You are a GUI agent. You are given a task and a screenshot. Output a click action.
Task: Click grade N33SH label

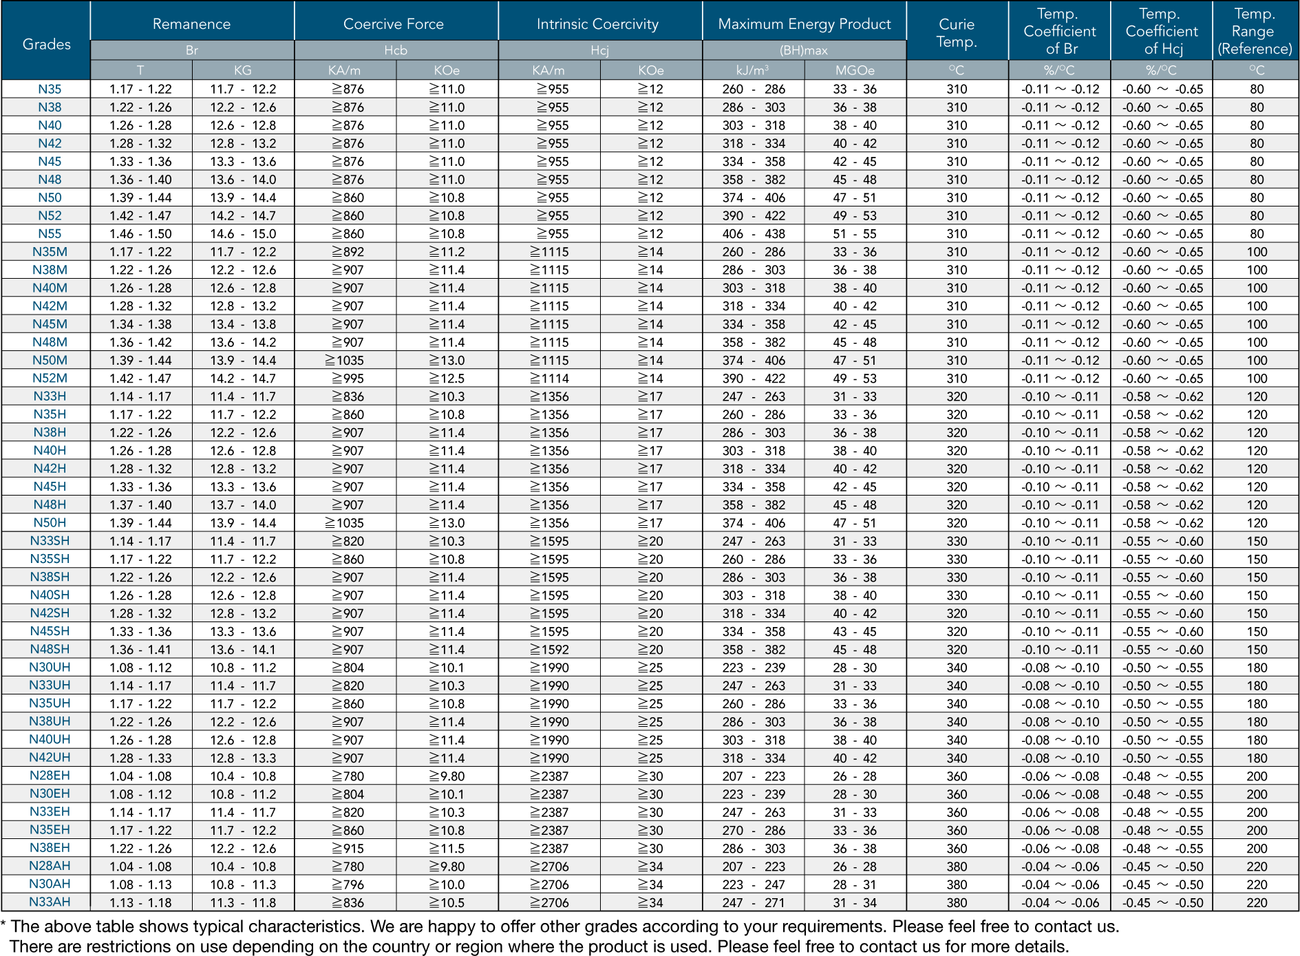(50, 541)
